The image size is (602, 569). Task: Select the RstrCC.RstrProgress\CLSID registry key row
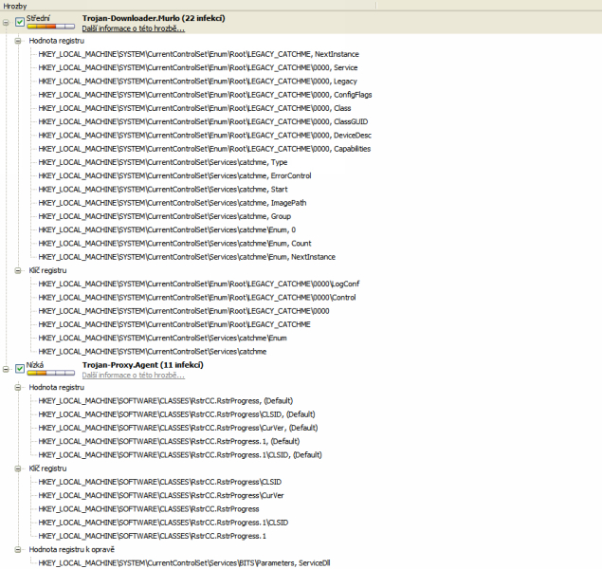pyautogui.click(x=159, y=482)
